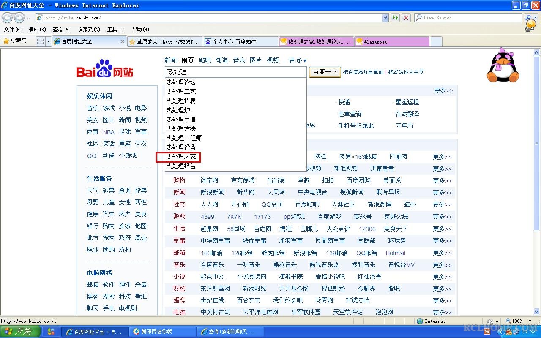Viewport: 541px width, 338px height.
Task: Open recent pages dropdown next to Forward
Action: point(29,18)
